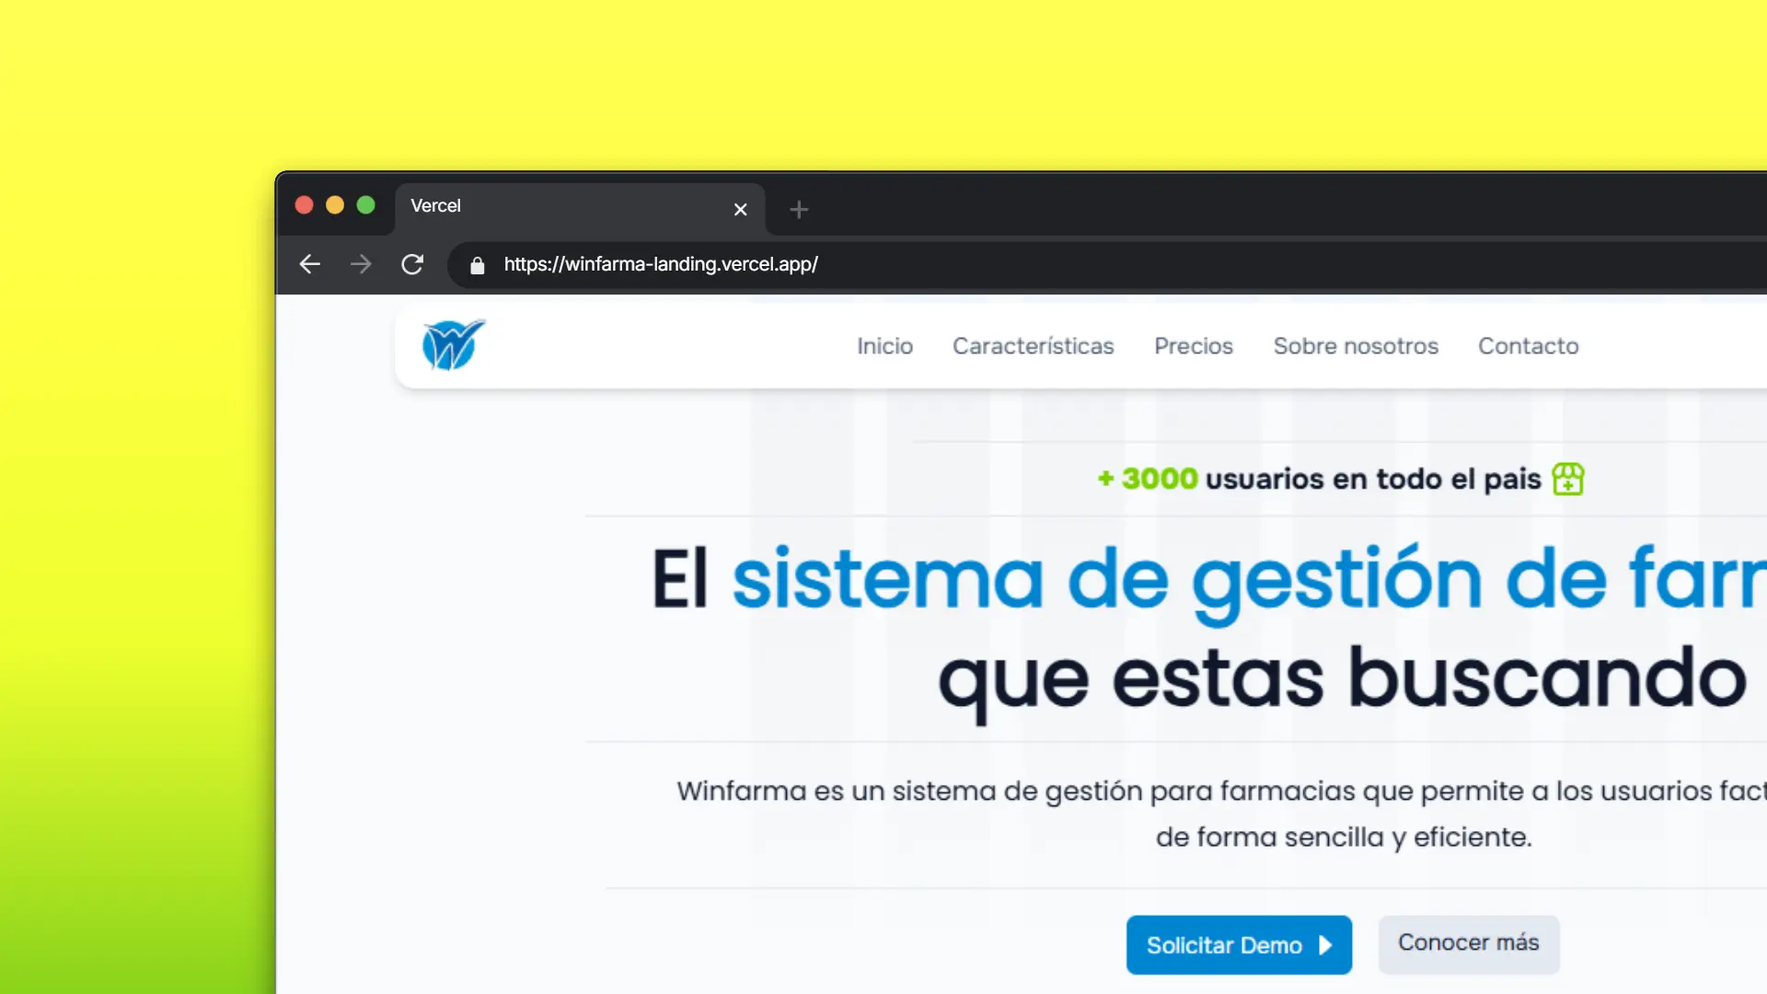Click the URL address field
The image size is (1767, 994).
1012,265
